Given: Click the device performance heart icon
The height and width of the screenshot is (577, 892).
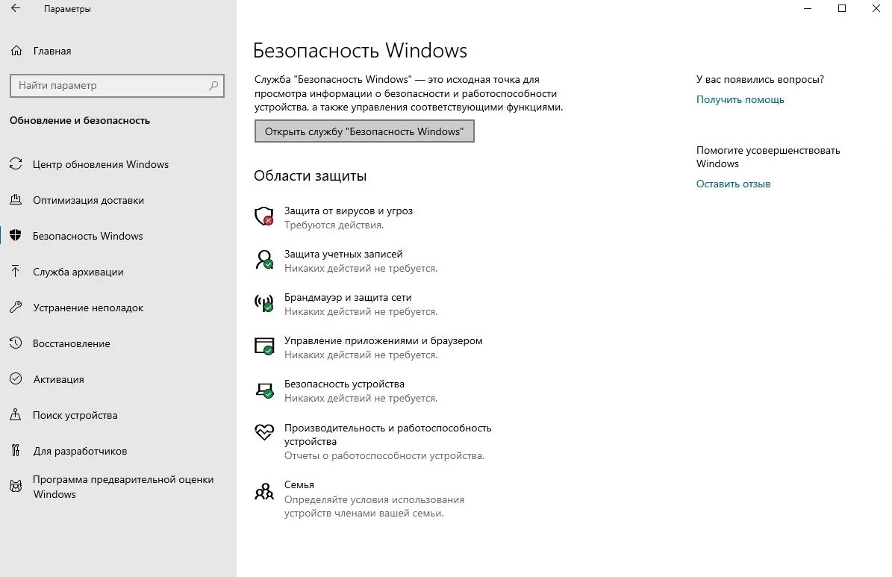Looking at the screenshot, I should coord(264,431).
